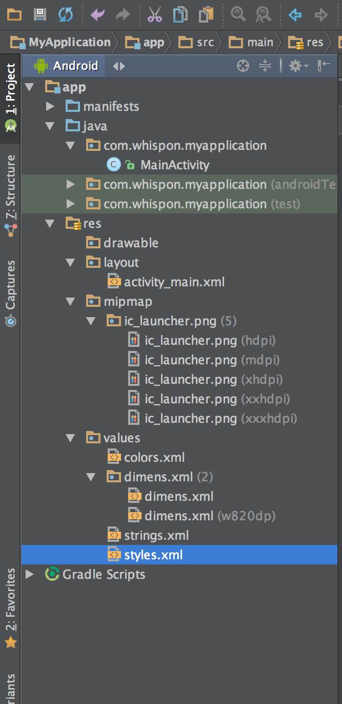This screenshot has height=704, width=342.
Task: Click main in the breadcrumb navigation bar
Action: (x=261, y=42)
